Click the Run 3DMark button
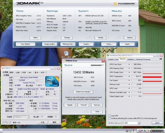 [26, 44]
